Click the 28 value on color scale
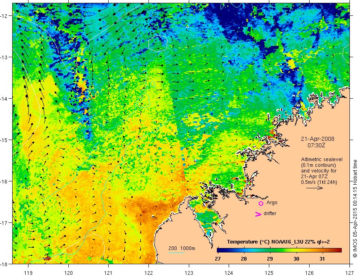The height and width of the screenshot is (276, 358). [x=244, y=259]
